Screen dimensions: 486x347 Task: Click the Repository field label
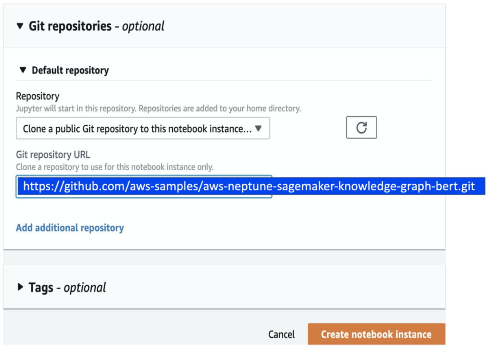pos(38,96)
